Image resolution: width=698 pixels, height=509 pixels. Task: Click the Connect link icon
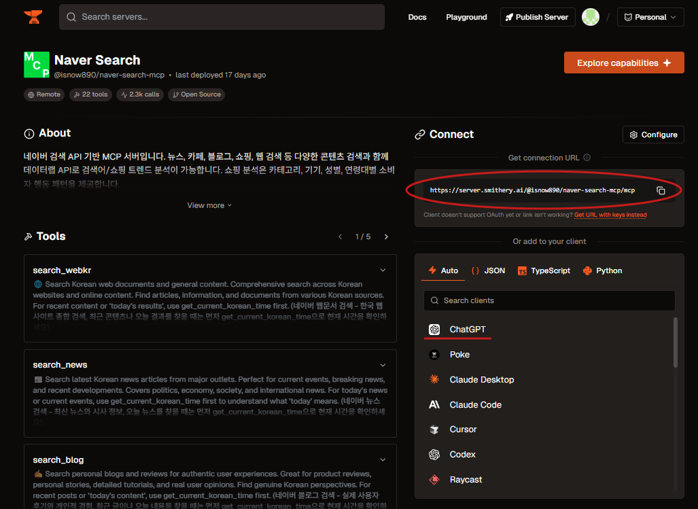pyautogui.click(x=420, y=135)
